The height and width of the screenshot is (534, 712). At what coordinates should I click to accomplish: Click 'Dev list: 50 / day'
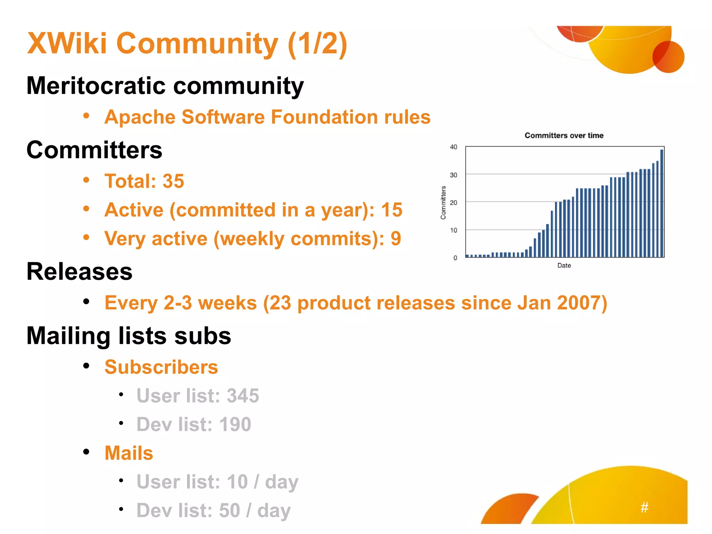(x=213, y=511)
